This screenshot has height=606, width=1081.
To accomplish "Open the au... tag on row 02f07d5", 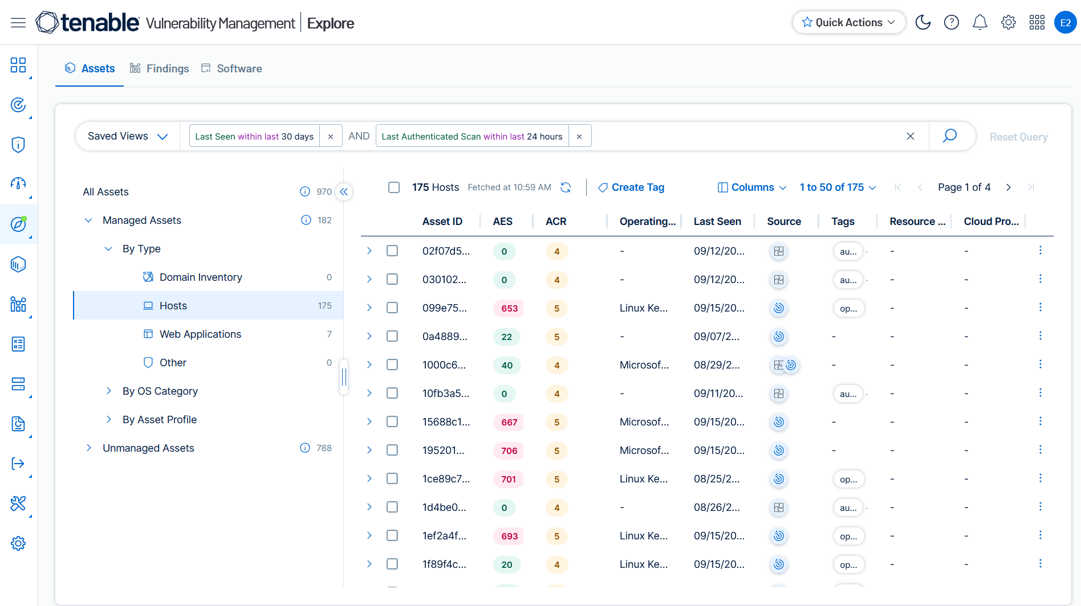I will (848, 251).
